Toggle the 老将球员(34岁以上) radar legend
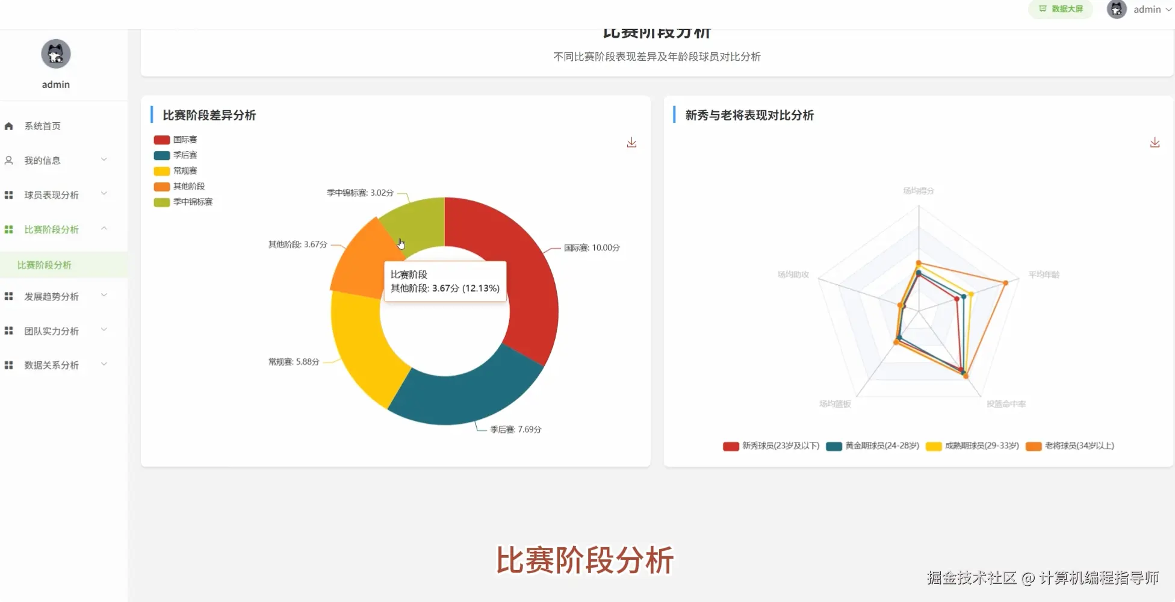Screen dimensions: 1175x602 point(1070,446)
